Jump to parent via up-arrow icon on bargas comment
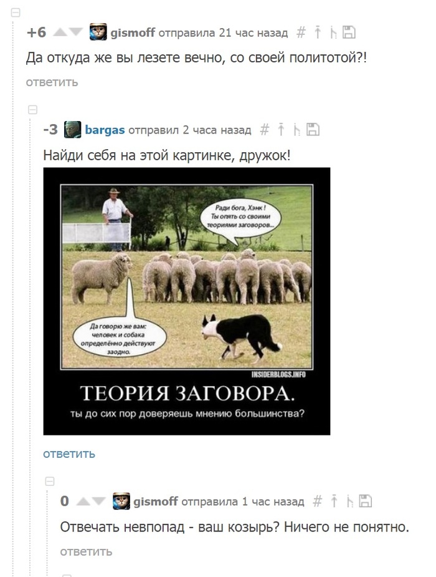 281,130
